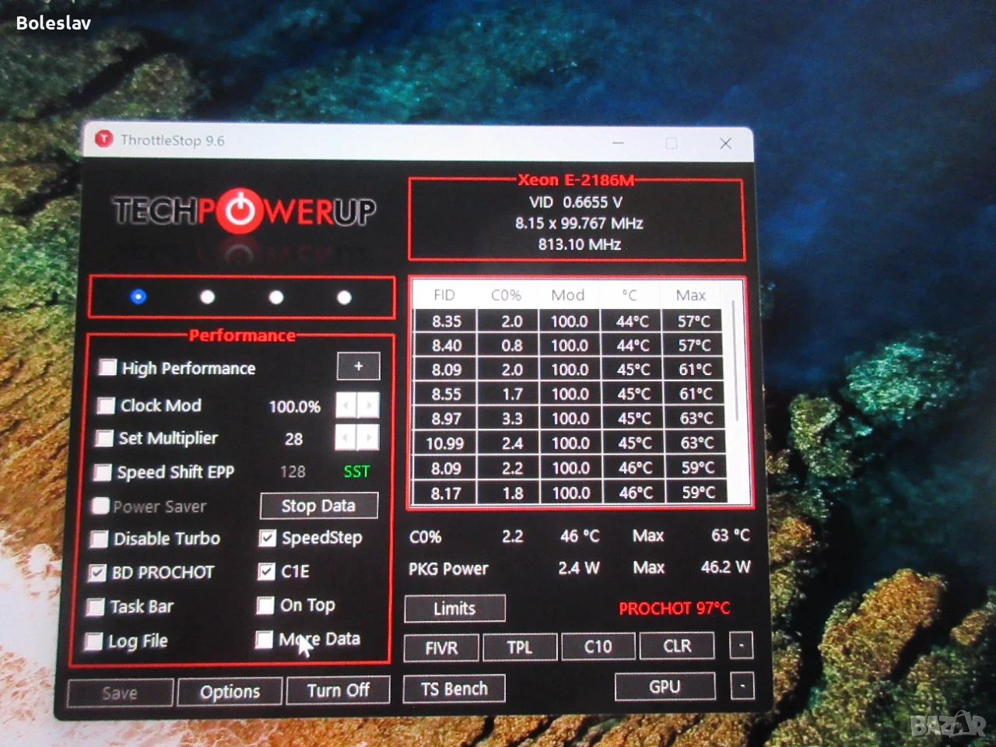Click the minus button next to GPU
Screen dimensions: 996x747
[743, 686]
